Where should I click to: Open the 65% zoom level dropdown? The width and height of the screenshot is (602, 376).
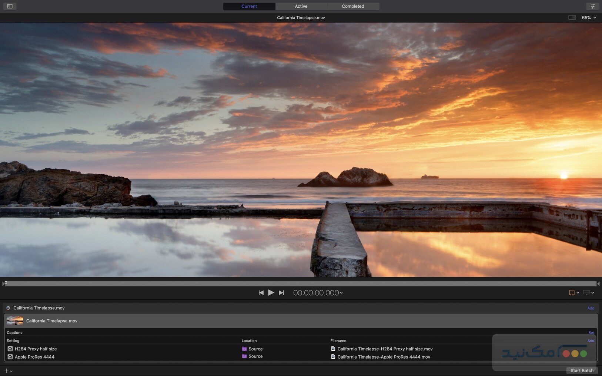[589, 17]
